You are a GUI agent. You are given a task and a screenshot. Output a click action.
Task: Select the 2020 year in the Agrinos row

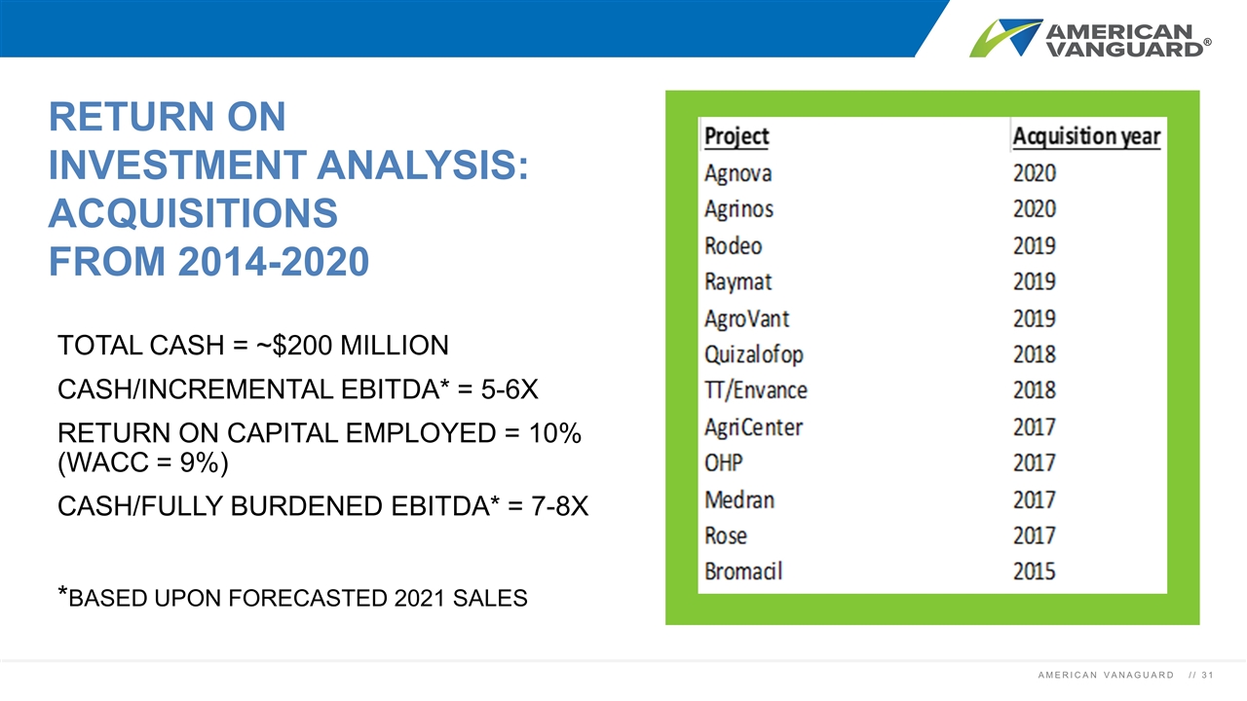tap(1034, 209)
